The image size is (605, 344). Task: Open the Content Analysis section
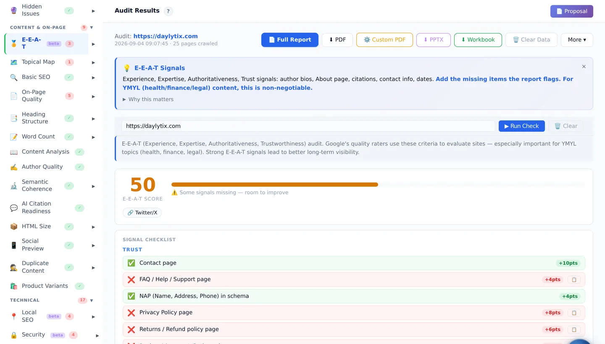[45, 152]
